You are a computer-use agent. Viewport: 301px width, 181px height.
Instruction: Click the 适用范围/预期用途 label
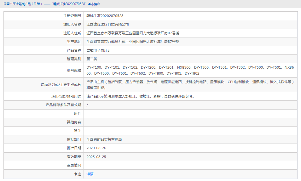click(66, 96)
